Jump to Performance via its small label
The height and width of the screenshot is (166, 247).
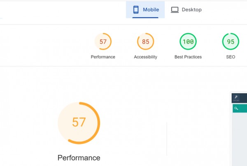click(x=103, y=57)
